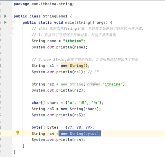Click the main method closing fold marker
This screenshot has width=165, height=157.
click(12, 146)
